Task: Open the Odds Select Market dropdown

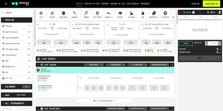Action: 23,95
